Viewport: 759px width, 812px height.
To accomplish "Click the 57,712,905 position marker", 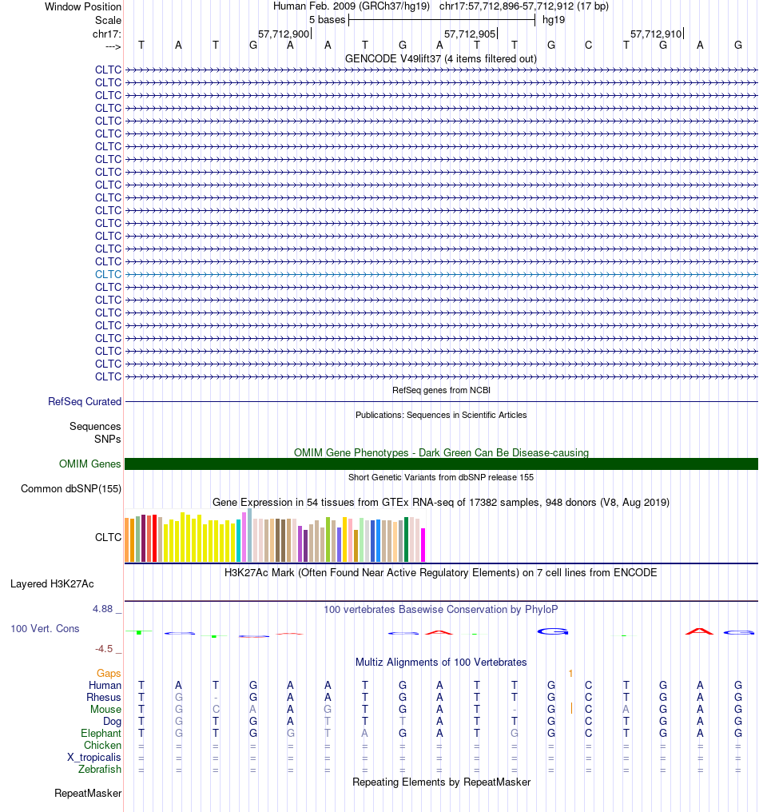I will click(471, 34).
